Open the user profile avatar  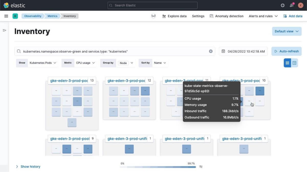coord(301,5)
